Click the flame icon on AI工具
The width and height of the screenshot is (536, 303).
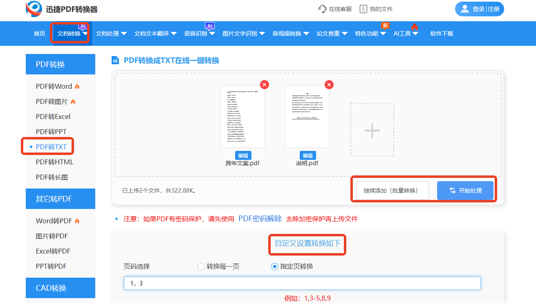click(415, 27)
